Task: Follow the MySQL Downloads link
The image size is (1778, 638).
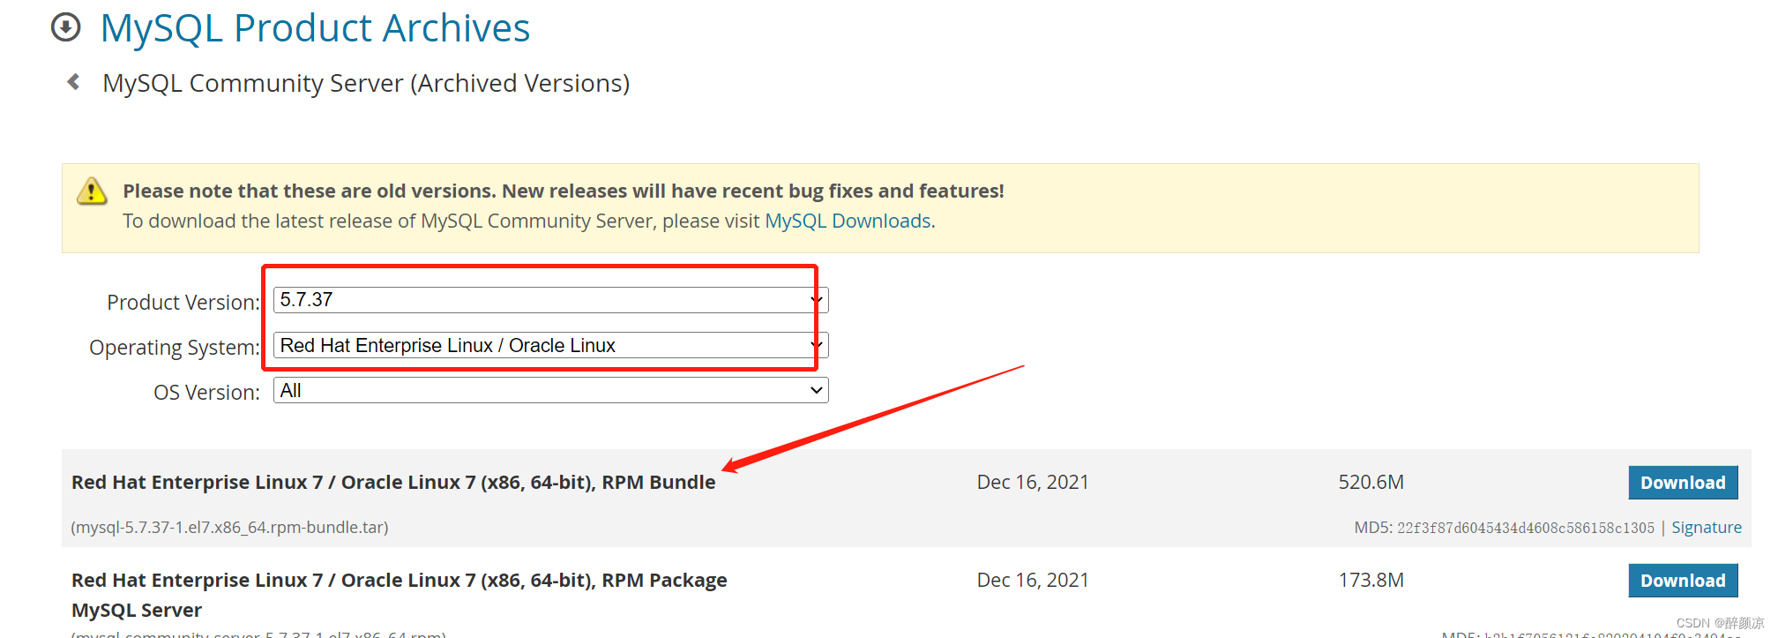Action: click(x=848, y=221)
